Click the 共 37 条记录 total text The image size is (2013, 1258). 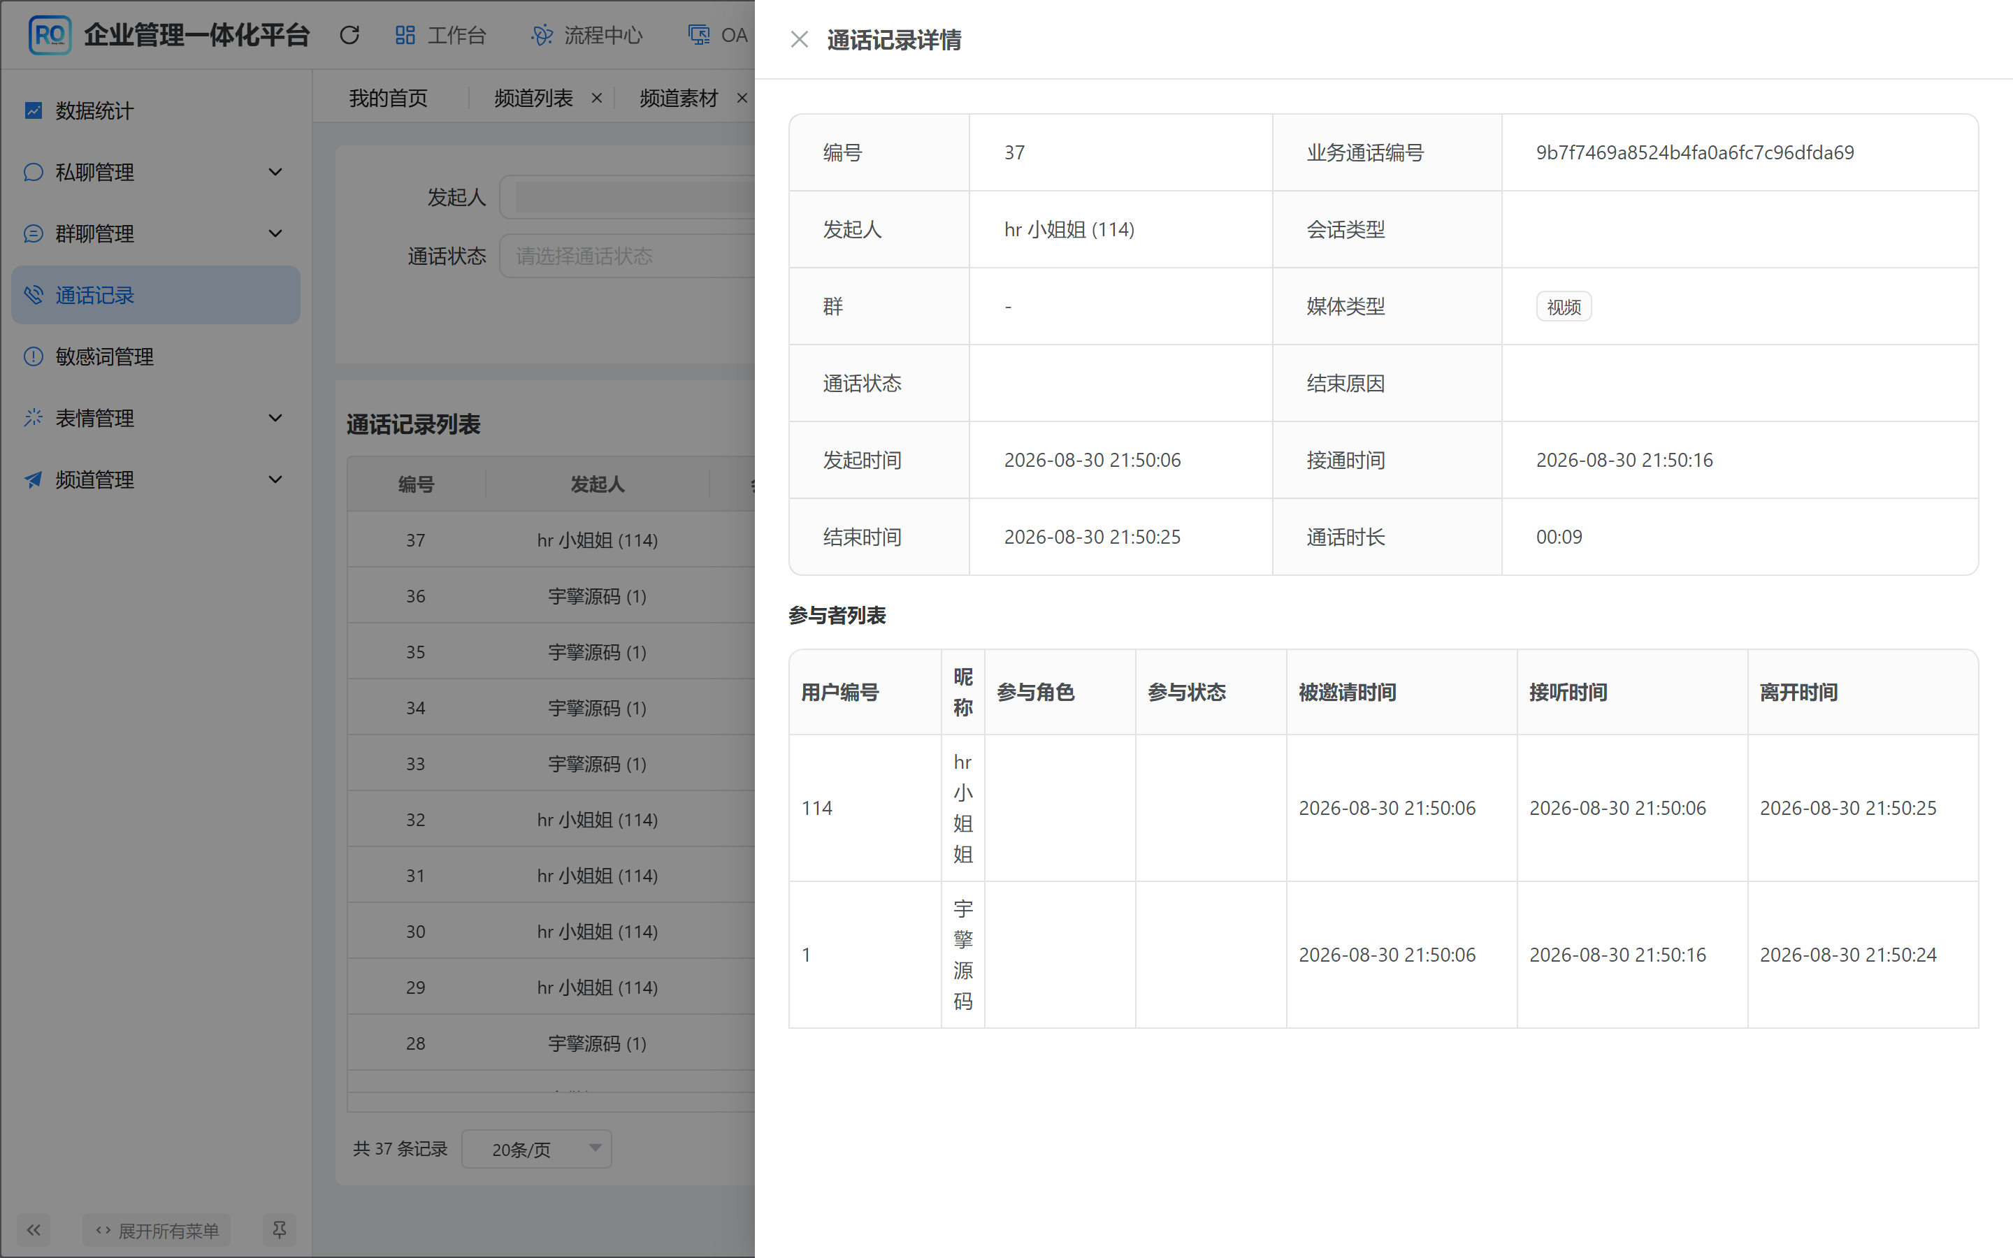click(400, 1149)
